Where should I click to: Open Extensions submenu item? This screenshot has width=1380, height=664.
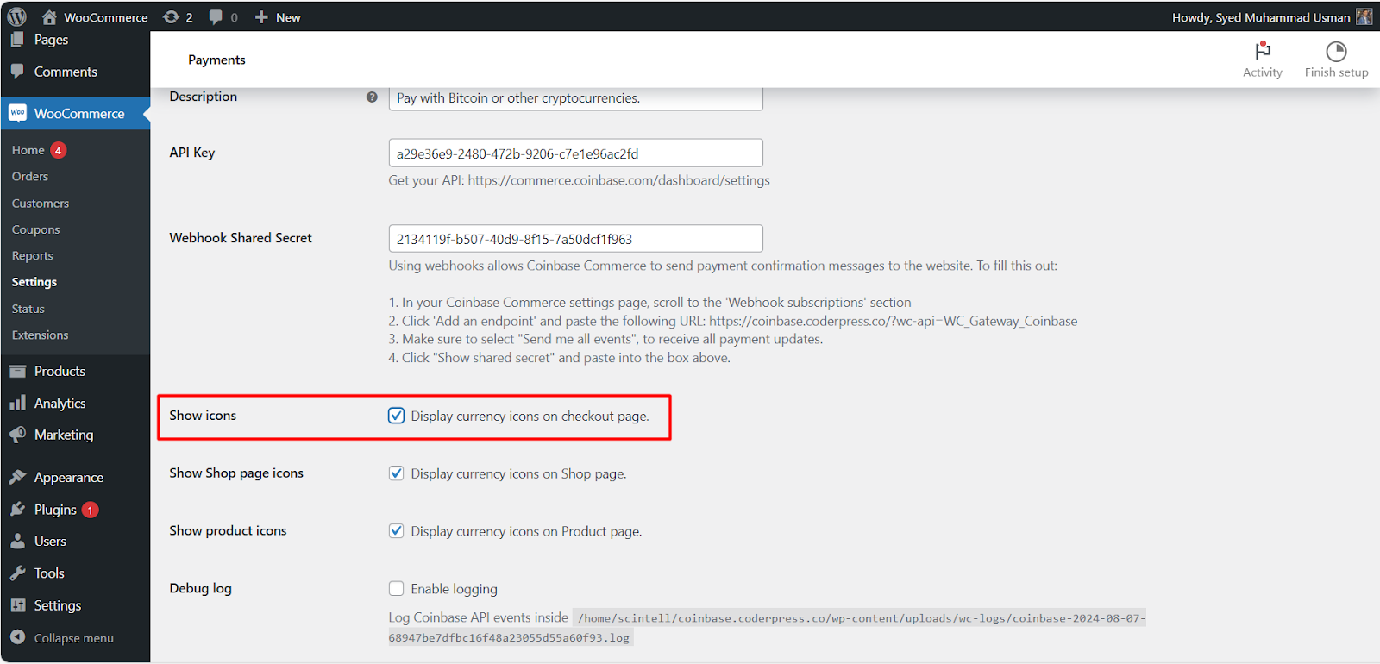pos(40,335)
